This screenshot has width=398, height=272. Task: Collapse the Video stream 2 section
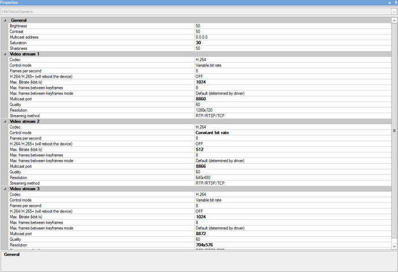click(5, 121)
